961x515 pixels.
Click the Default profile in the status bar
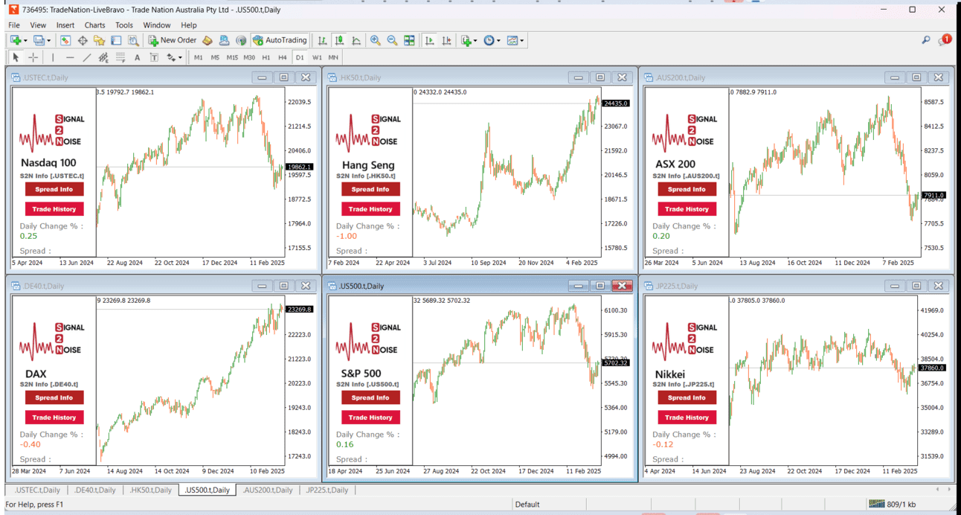(527, 504)
